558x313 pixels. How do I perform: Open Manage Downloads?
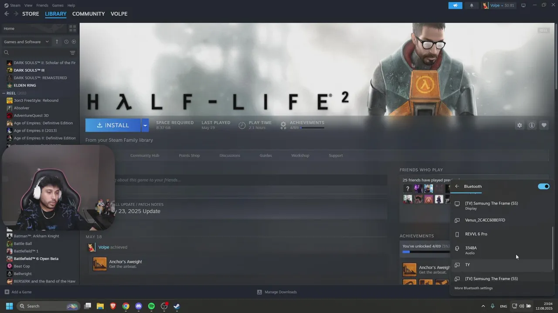277,292
